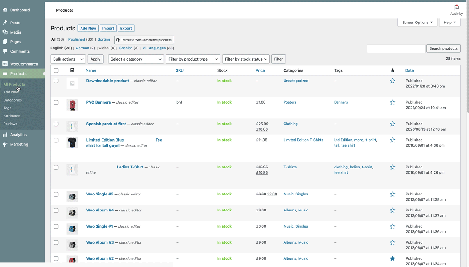Toggle featured star for Woo Album #4
469x267 pixels.
pyautogui.click(x=392, y=210)
